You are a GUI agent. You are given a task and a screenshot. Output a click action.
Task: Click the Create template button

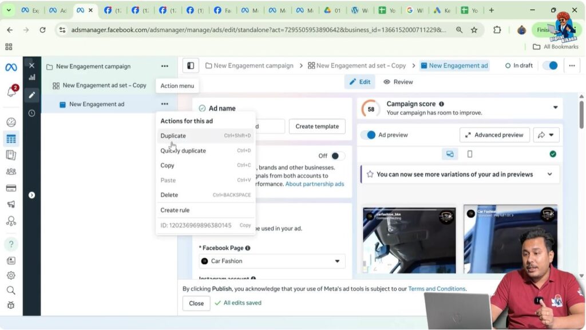tap(317, 126)
